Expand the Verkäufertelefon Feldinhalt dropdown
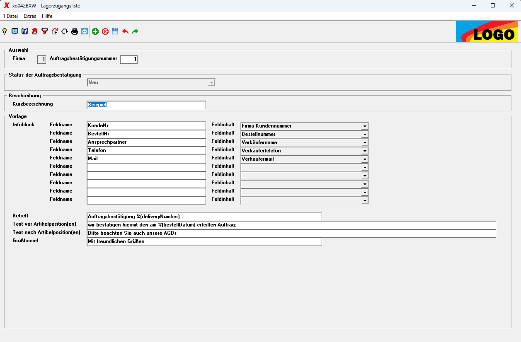The image size is (521, 342). [365, 151]
